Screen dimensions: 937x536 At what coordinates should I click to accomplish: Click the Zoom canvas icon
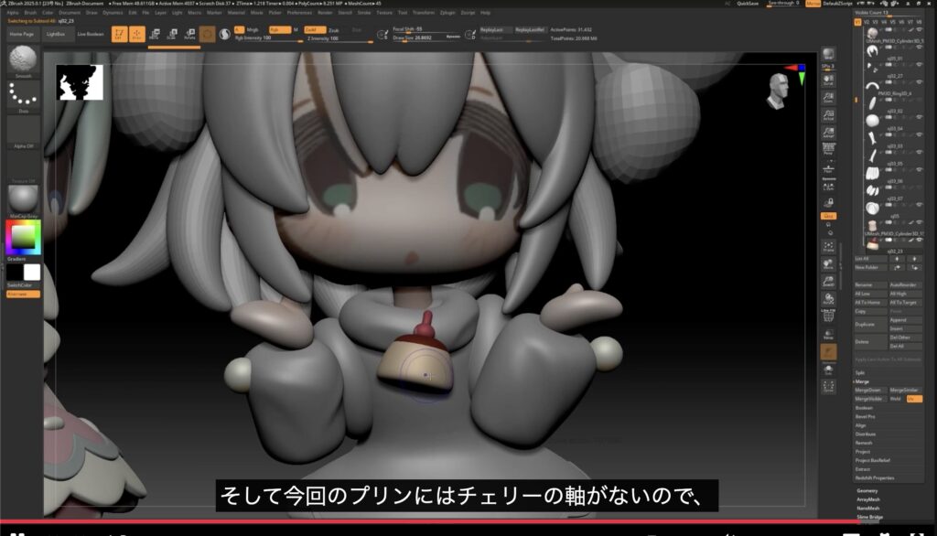point(828,97)
